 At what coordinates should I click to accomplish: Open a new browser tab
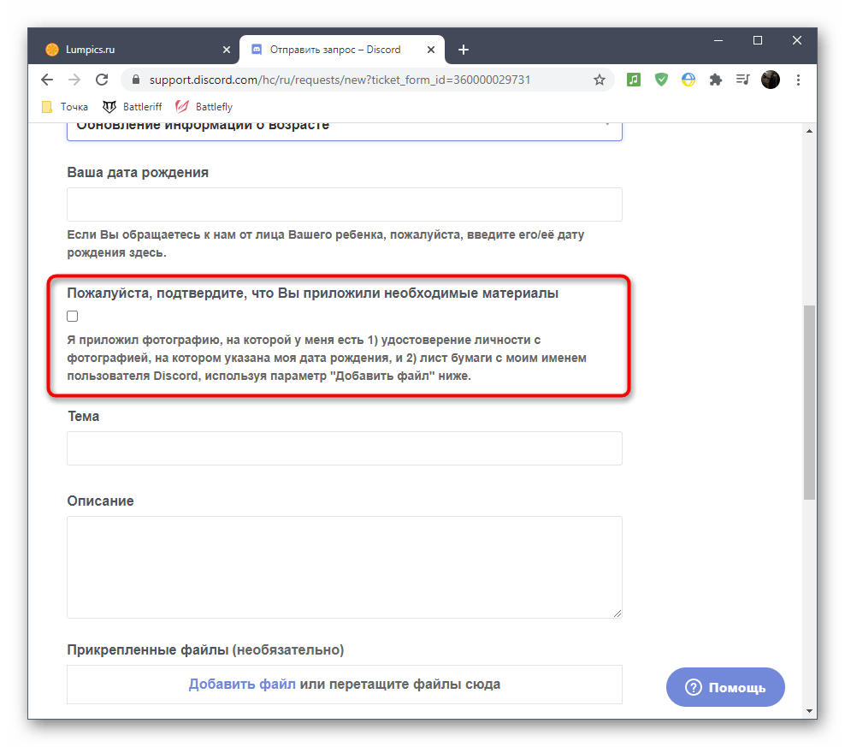click(464, 50)
